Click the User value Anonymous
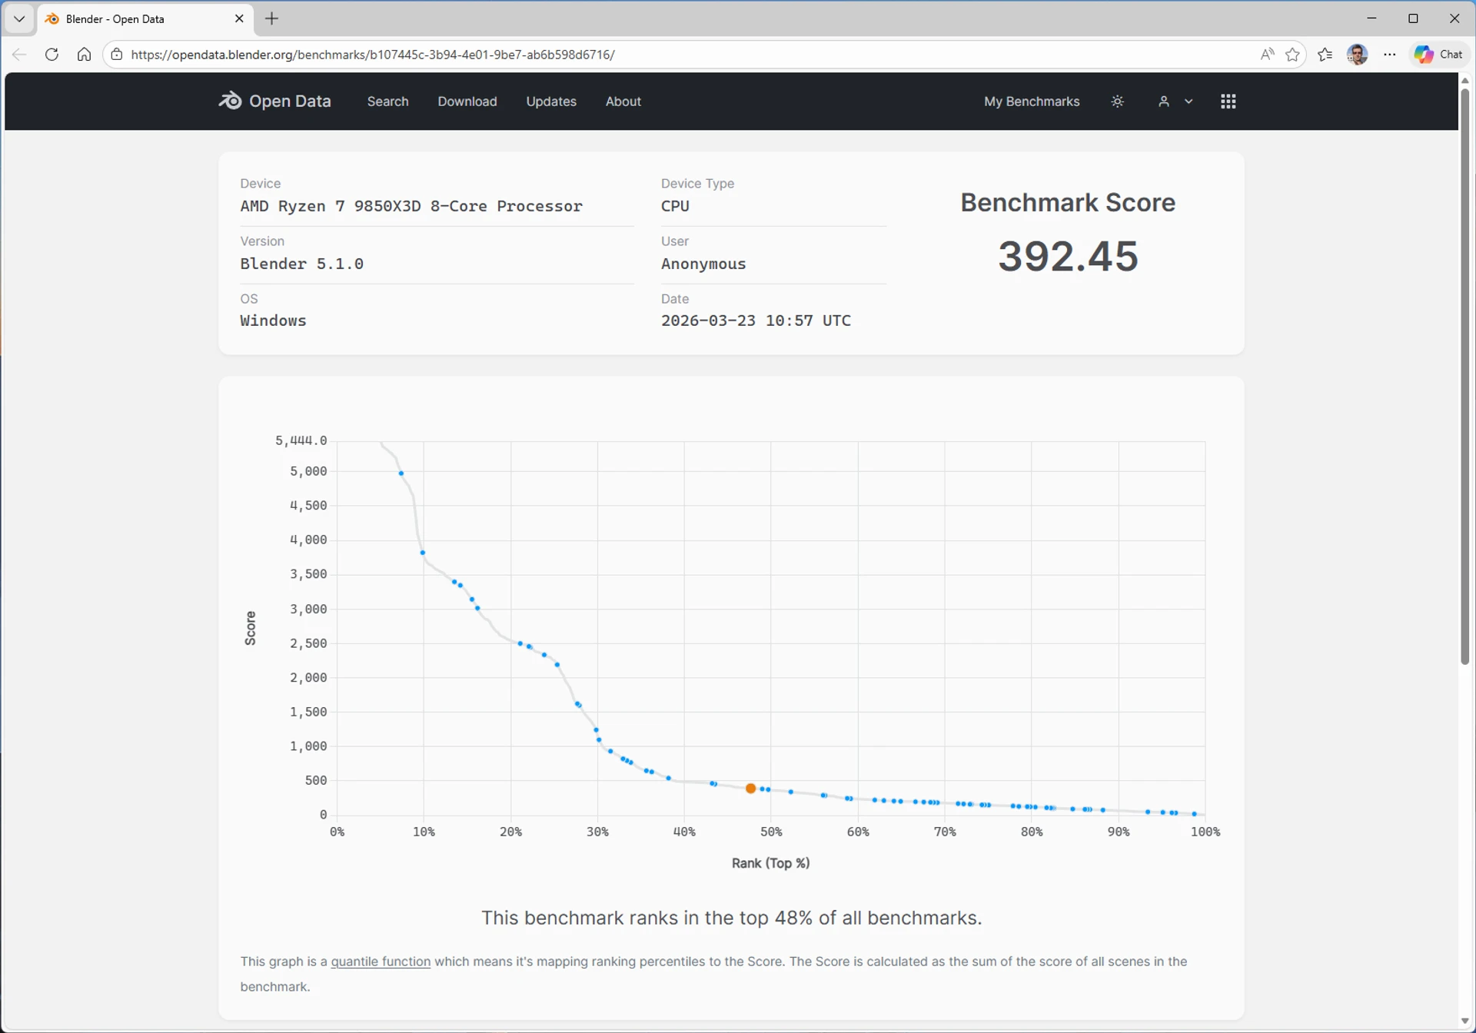 (703, 264)
